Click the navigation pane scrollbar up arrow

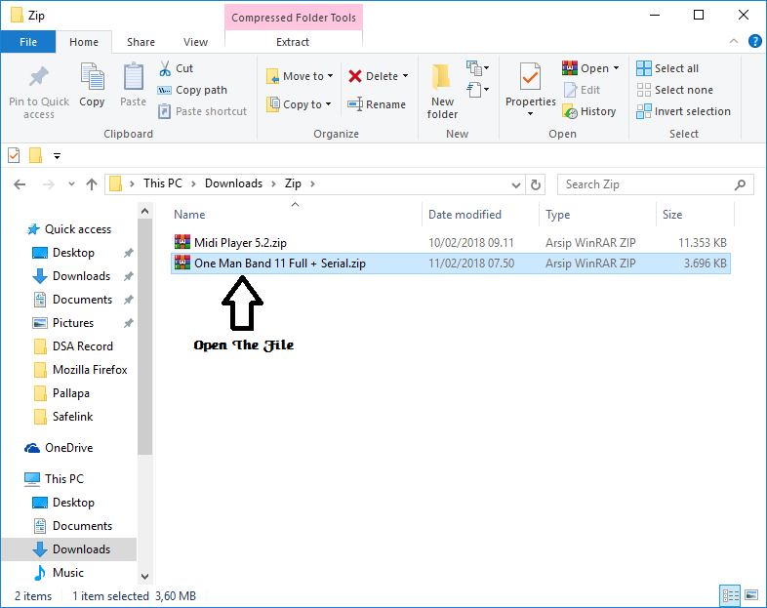coord(144,212)
